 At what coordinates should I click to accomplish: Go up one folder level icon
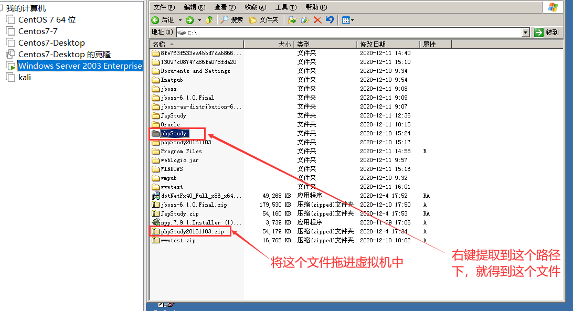[209, 20]
